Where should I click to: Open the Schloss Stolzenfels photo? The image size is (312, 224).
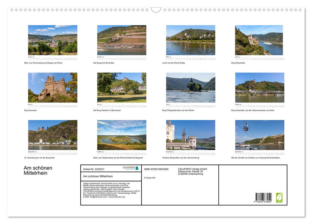tap(191, 135)
